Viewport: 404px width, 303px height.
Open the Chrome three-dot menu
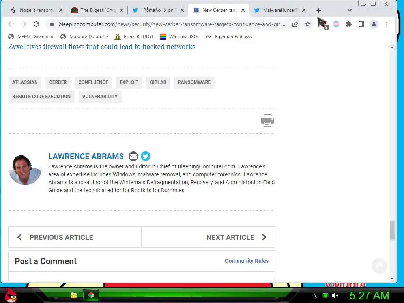tap(387, 24)
